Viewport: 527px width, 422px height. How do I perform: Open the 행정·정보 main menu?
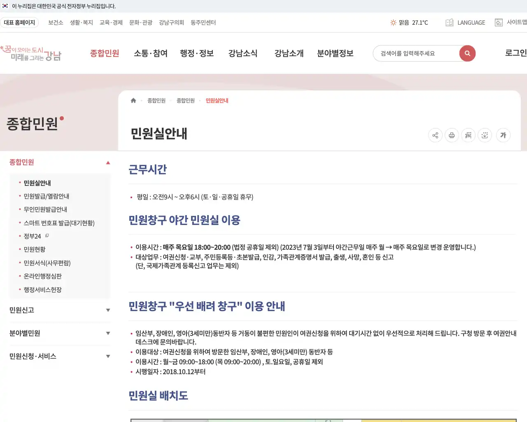coord(197,53)
